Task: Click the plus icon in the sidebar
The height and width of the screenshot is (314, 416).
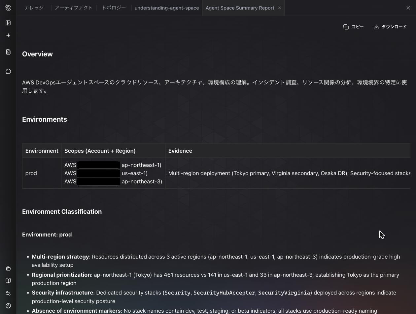Action: tap(8, 35)
